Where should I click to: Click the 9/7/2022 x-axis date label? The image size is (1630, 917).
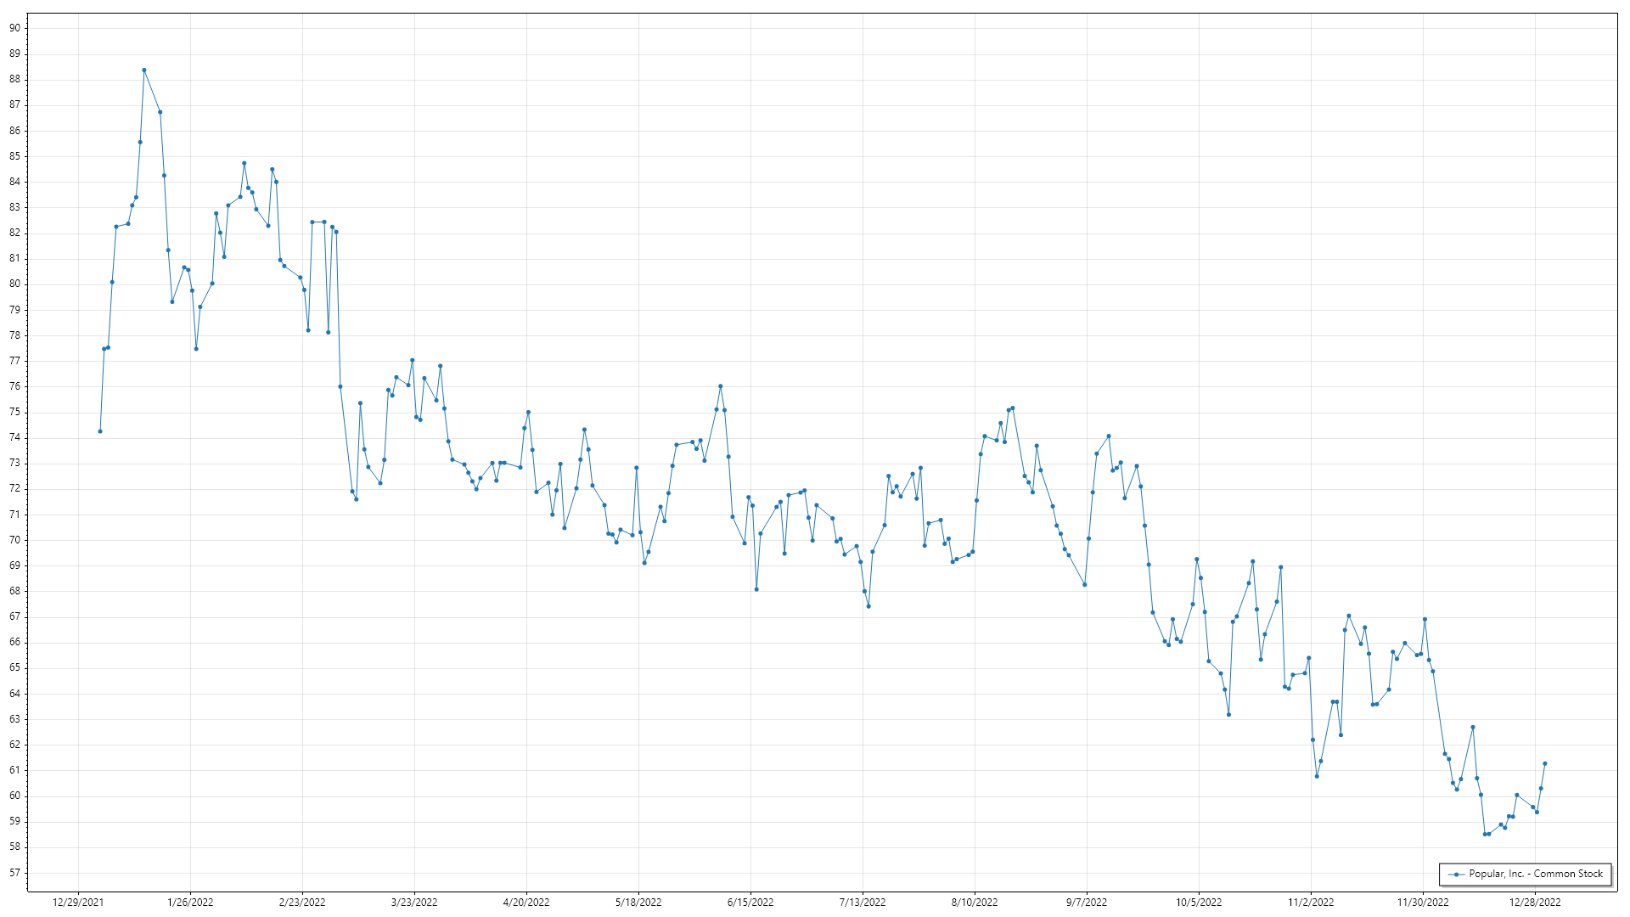pyautogui.click(x=1087, y=902)
